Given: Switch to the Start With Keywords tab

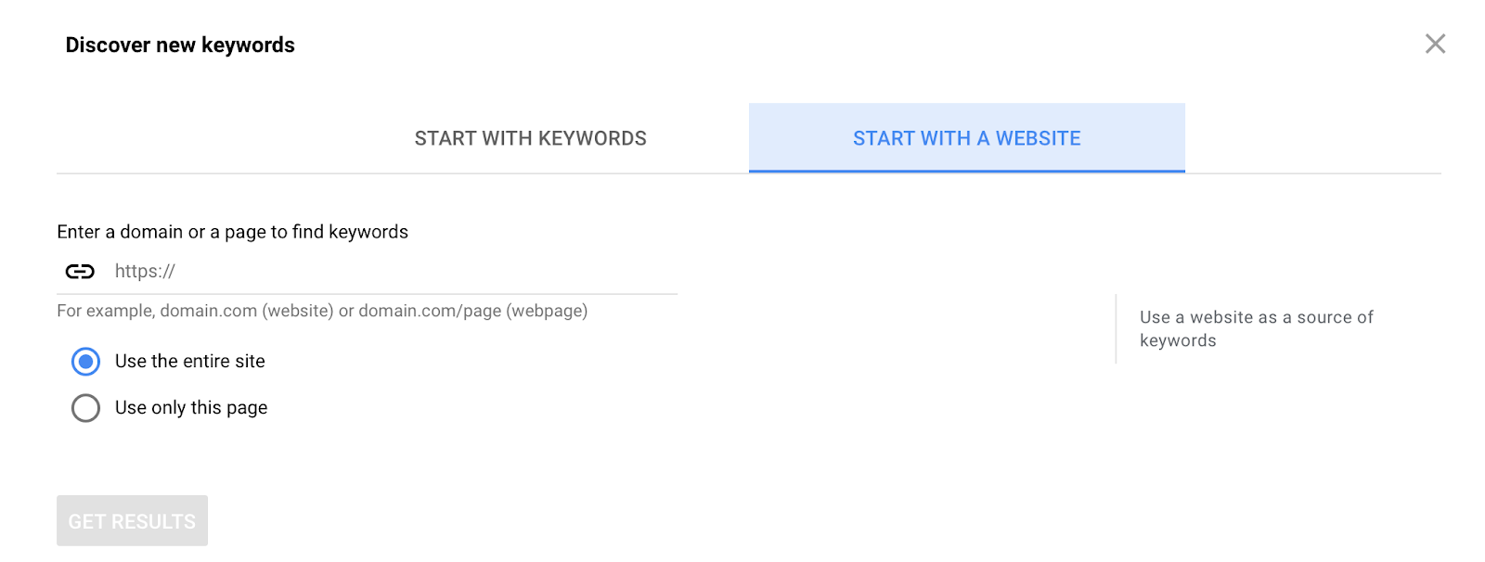Looking at the screenshot, I should pos(530,138).
